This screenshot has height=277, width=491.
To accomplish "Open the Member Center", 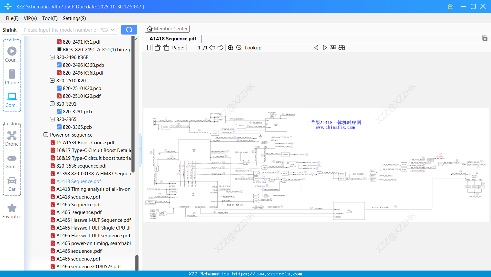I will coord(167,29).
